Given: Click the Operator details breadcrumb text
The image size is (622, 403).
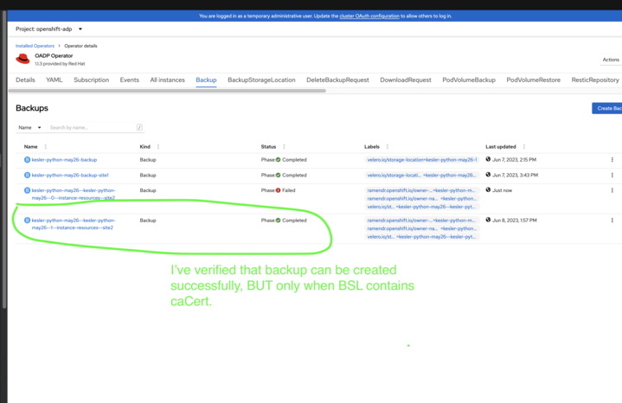Looking at the screenshot, I should 80,46.
